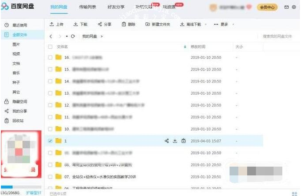
Task: Check the box for folder 14
Action: pos(50,81)
